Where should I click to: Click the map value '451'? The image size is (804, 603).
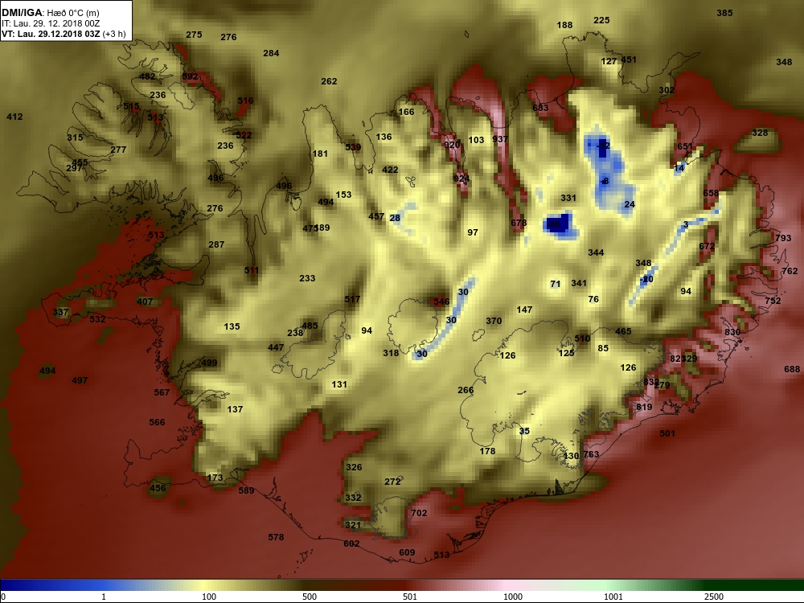coord(629,59)
